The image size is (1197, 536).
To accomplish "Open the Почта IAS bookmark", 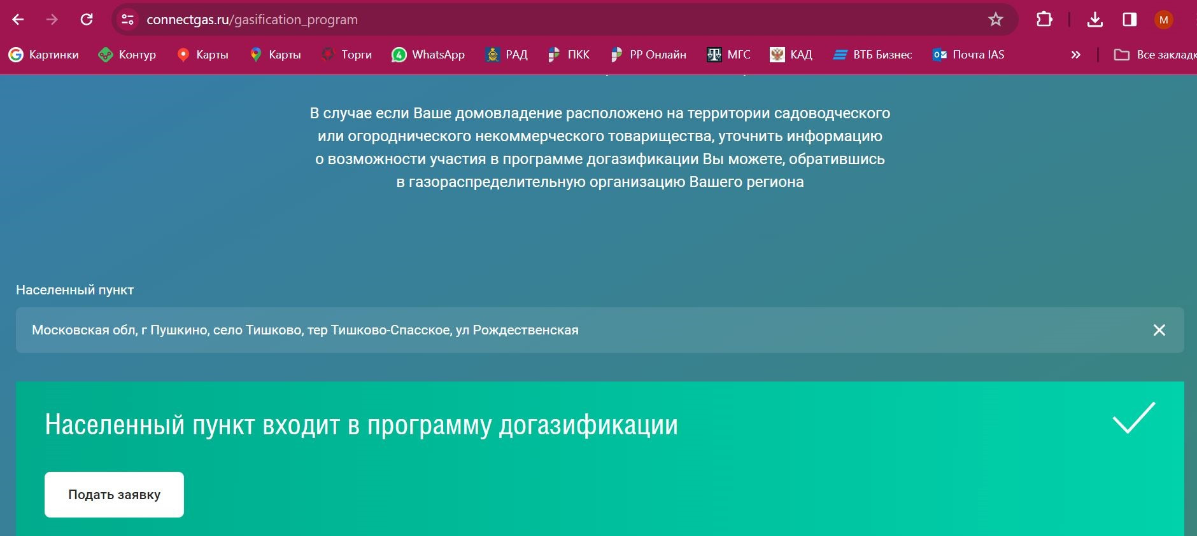I will 968,55.
